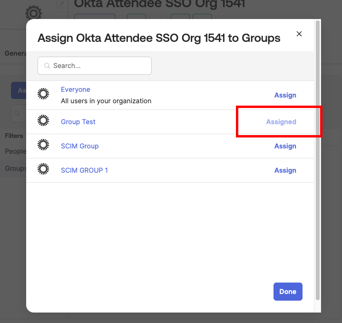Assign the app to SCIM Group

pyautogui.click(x=285, y=146)
